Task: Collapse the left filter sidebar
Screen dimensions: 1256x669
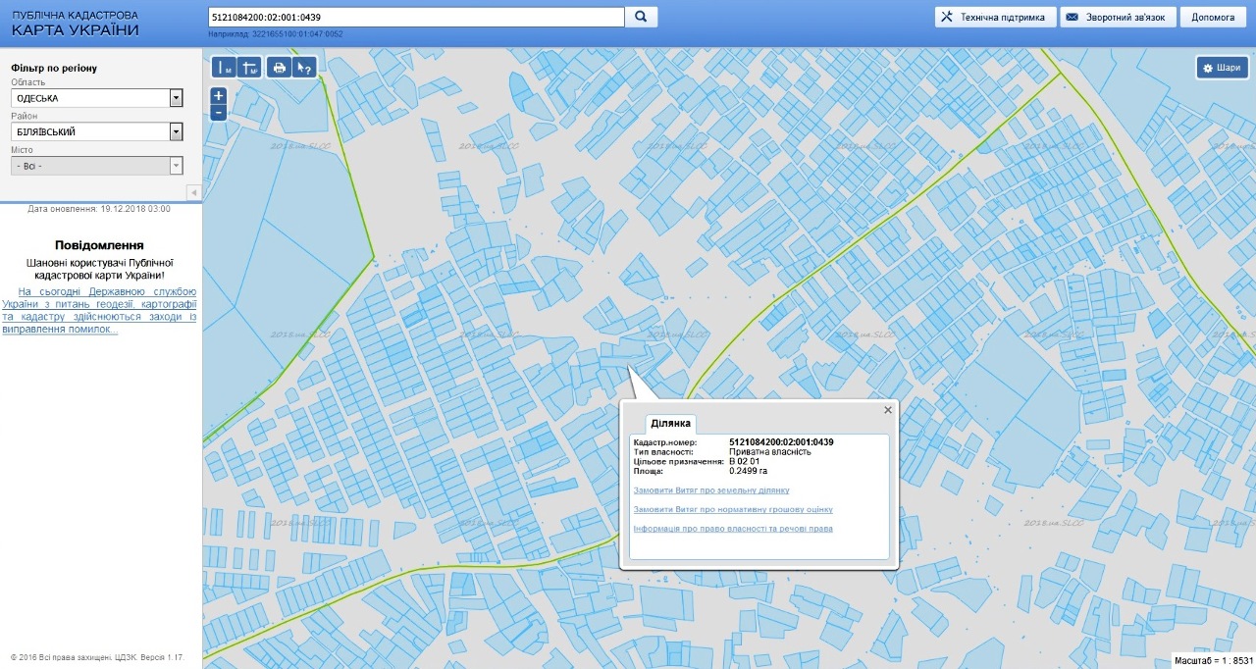Action: coord(194,192)
